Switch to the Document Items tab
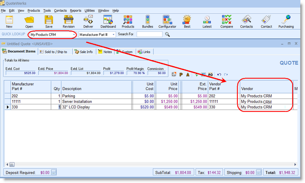The image size is (305, 183). tap(19, 52)
